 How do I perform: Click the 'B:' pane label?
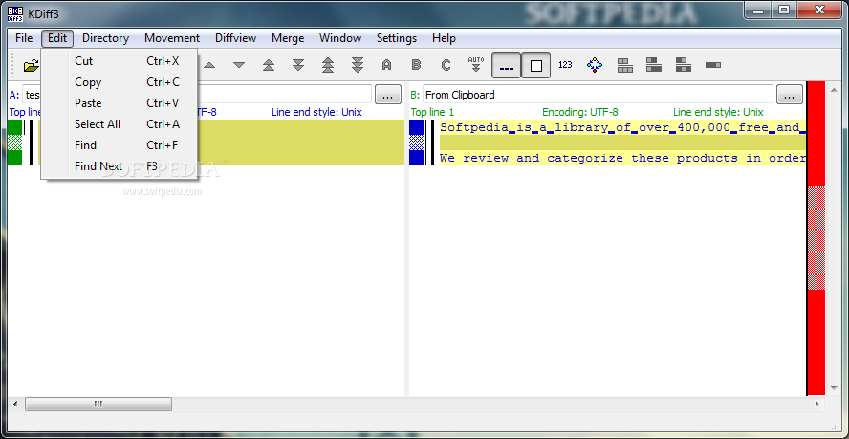coord(415,95)
